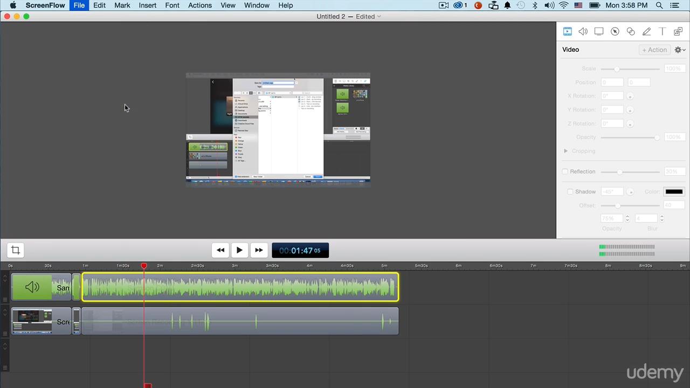This screenshot has width=690, height=388.
Task: Open the ScreenFlow recording camera menu bar icon
Action: pyautogui.click(x=444, y=5)
